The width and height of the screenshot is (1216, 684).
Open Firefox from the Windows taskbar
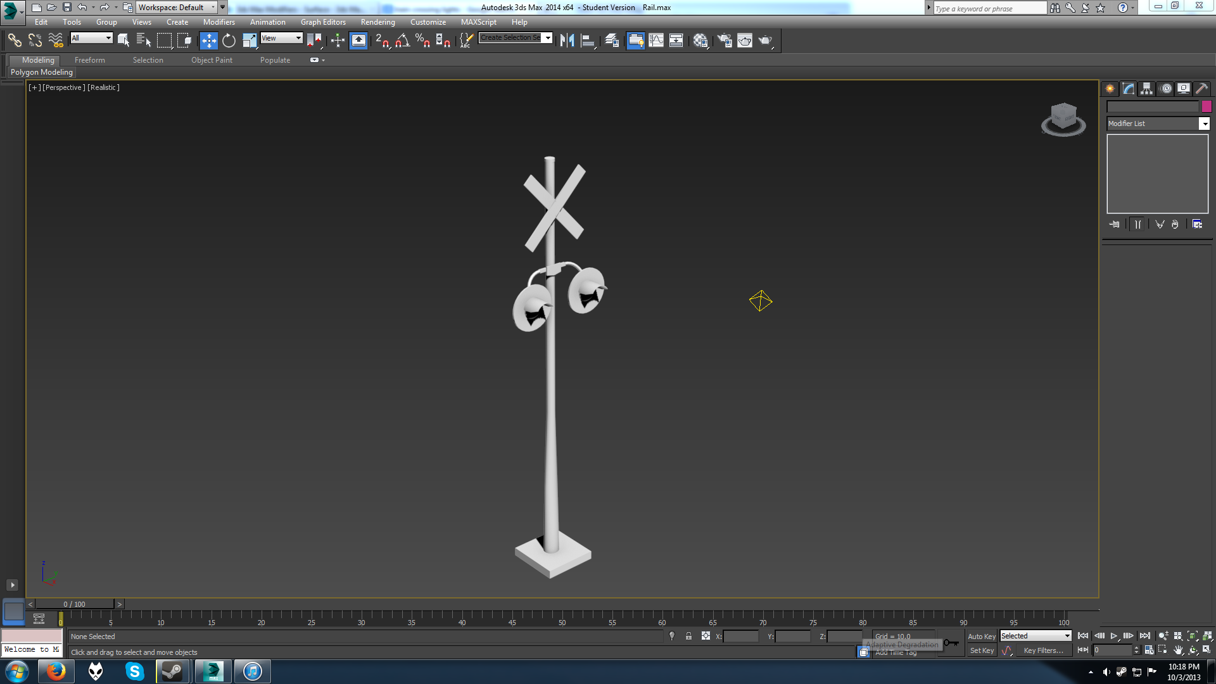pyautogui.click(x=56, y=671)
